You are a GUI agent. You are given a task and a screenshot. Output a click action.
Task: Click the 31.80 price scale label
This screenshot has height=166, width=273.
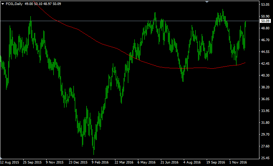point(265,123)
